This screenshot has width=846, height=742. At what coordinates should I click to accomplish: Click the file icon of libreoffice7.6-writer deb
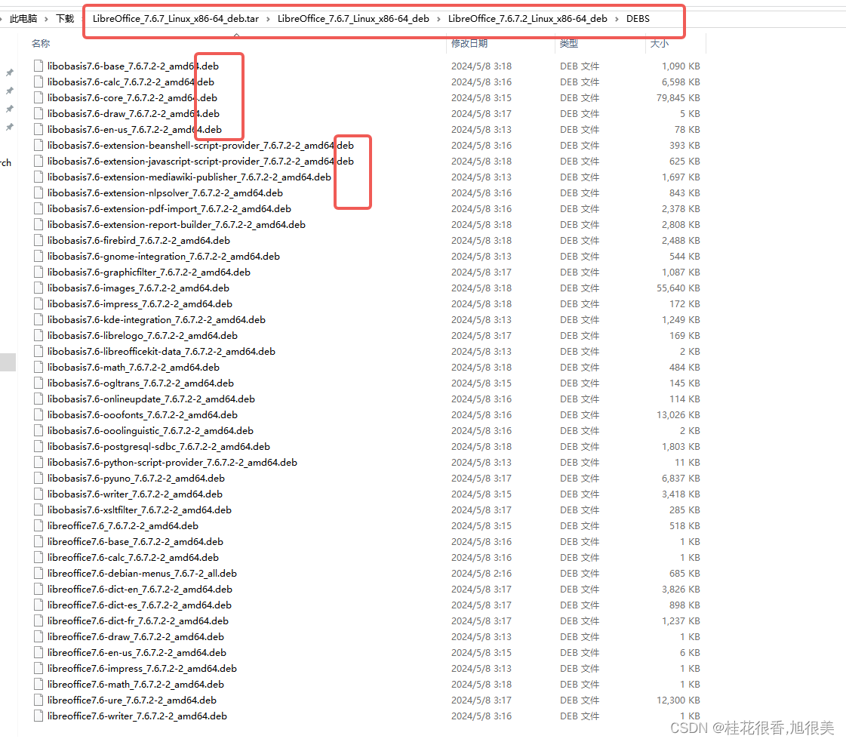(x=38, y=716)
